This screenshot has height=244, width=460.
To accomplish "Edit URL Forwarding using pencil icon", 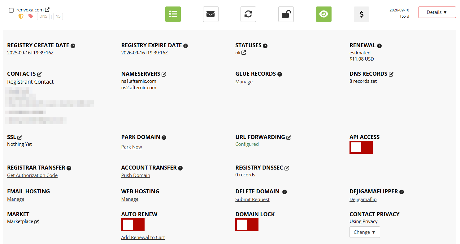I will pyautogui.click(x=289, y=137).
